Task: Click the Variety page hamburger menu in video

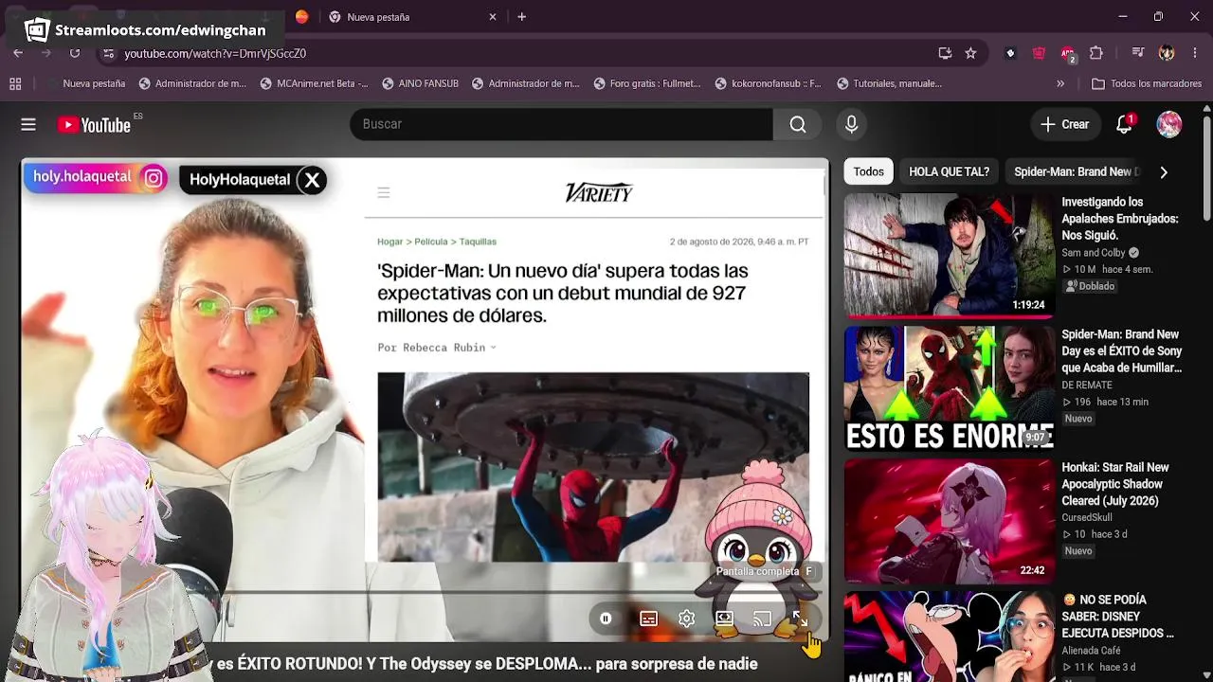Action: tap(384, 192)
